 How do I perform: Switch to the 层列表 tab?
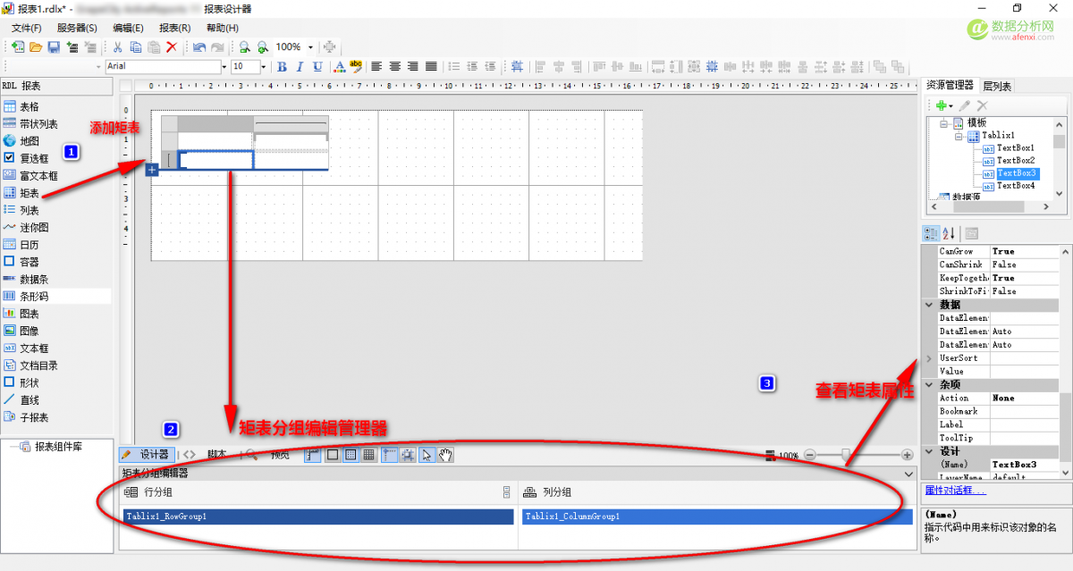click(x=997, y=86)
